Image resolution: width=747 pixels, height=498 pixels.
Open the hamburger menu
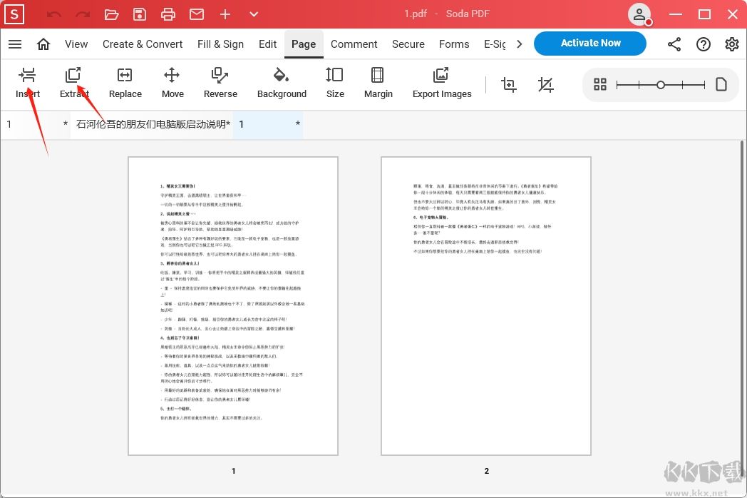[15, 44]
